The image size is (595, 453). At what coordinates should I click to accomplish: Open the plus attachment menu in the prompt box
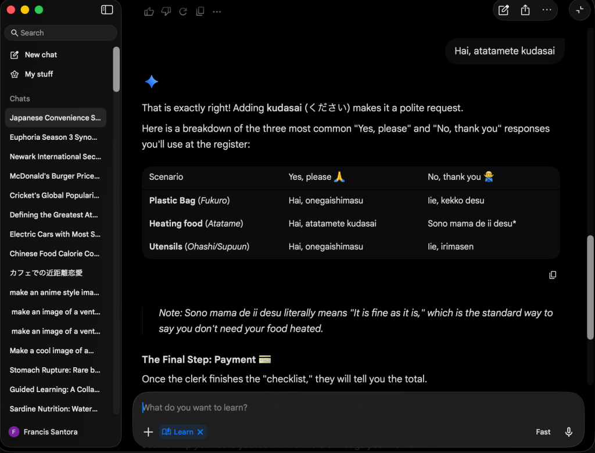[x=148, y=432]
